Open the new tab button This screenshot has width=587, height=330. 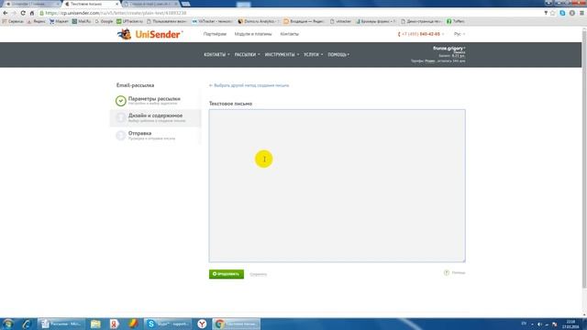point(185,4)
